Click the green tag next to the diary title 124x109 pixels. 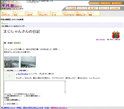(x=17, y=43)
